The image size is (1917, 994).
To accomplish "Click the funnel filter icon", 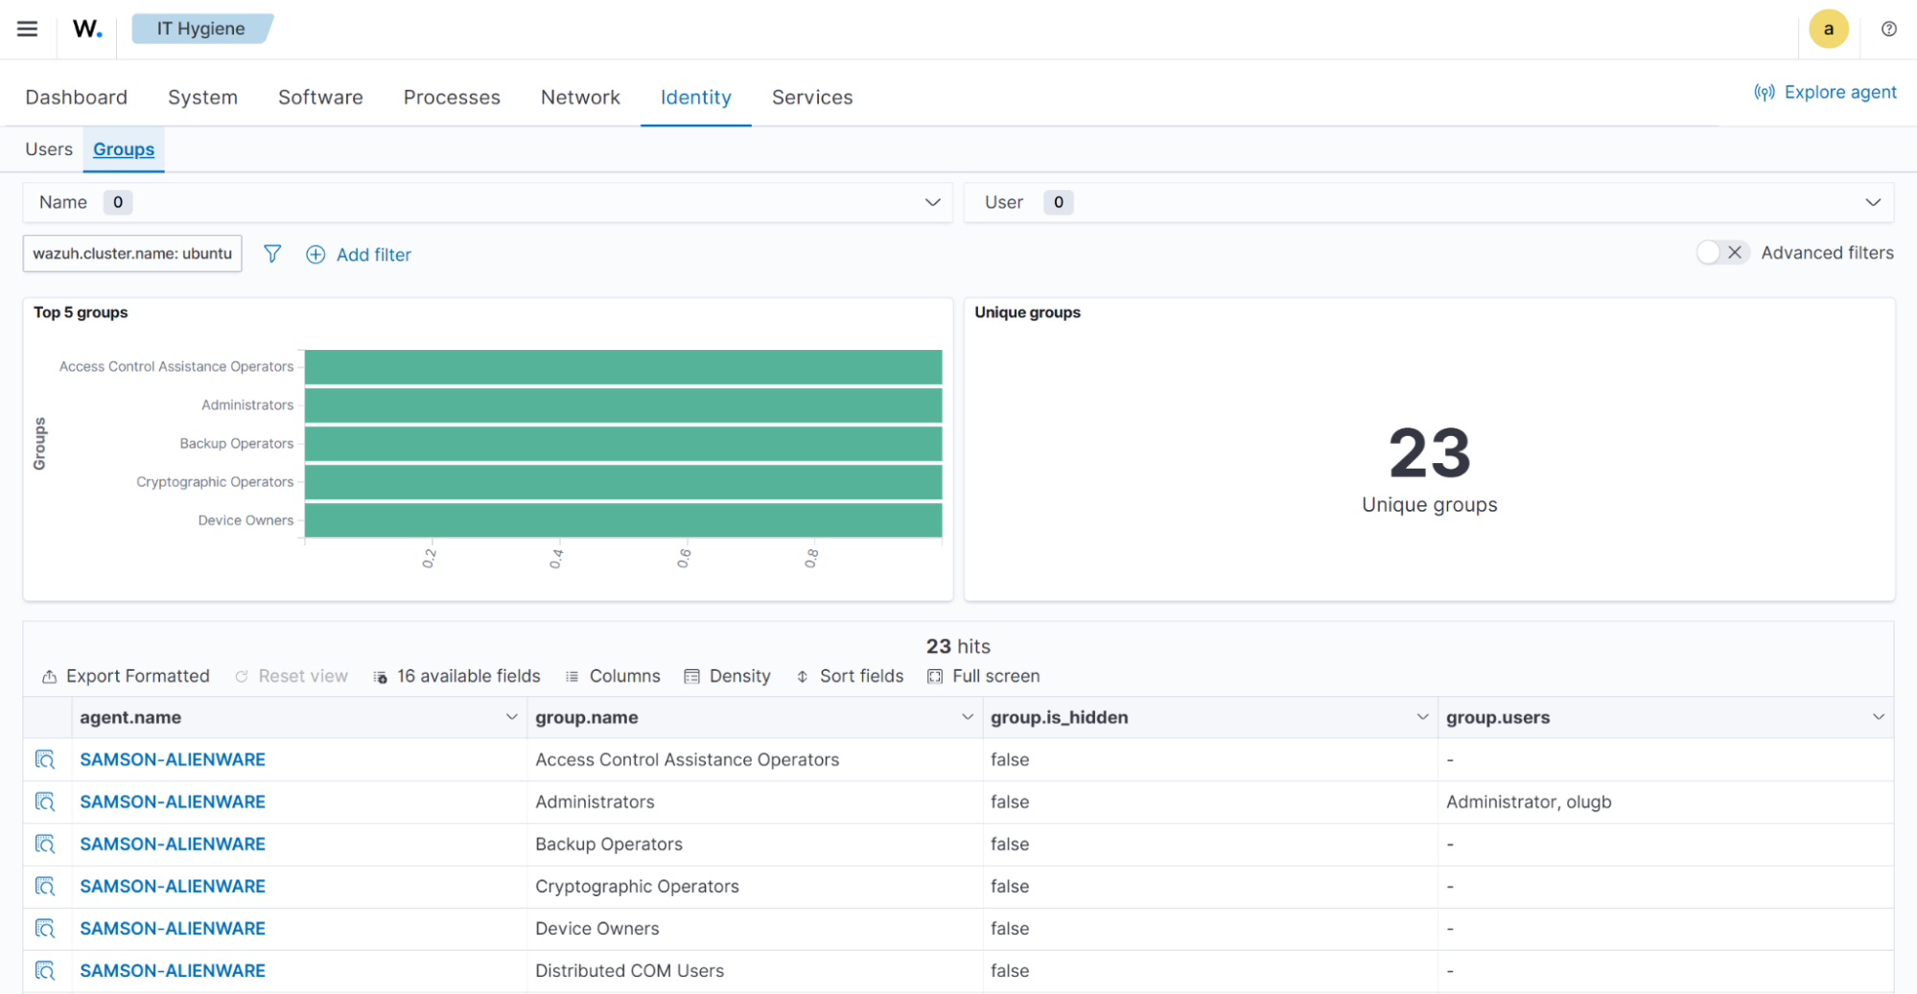I will [x=272, y=253].
